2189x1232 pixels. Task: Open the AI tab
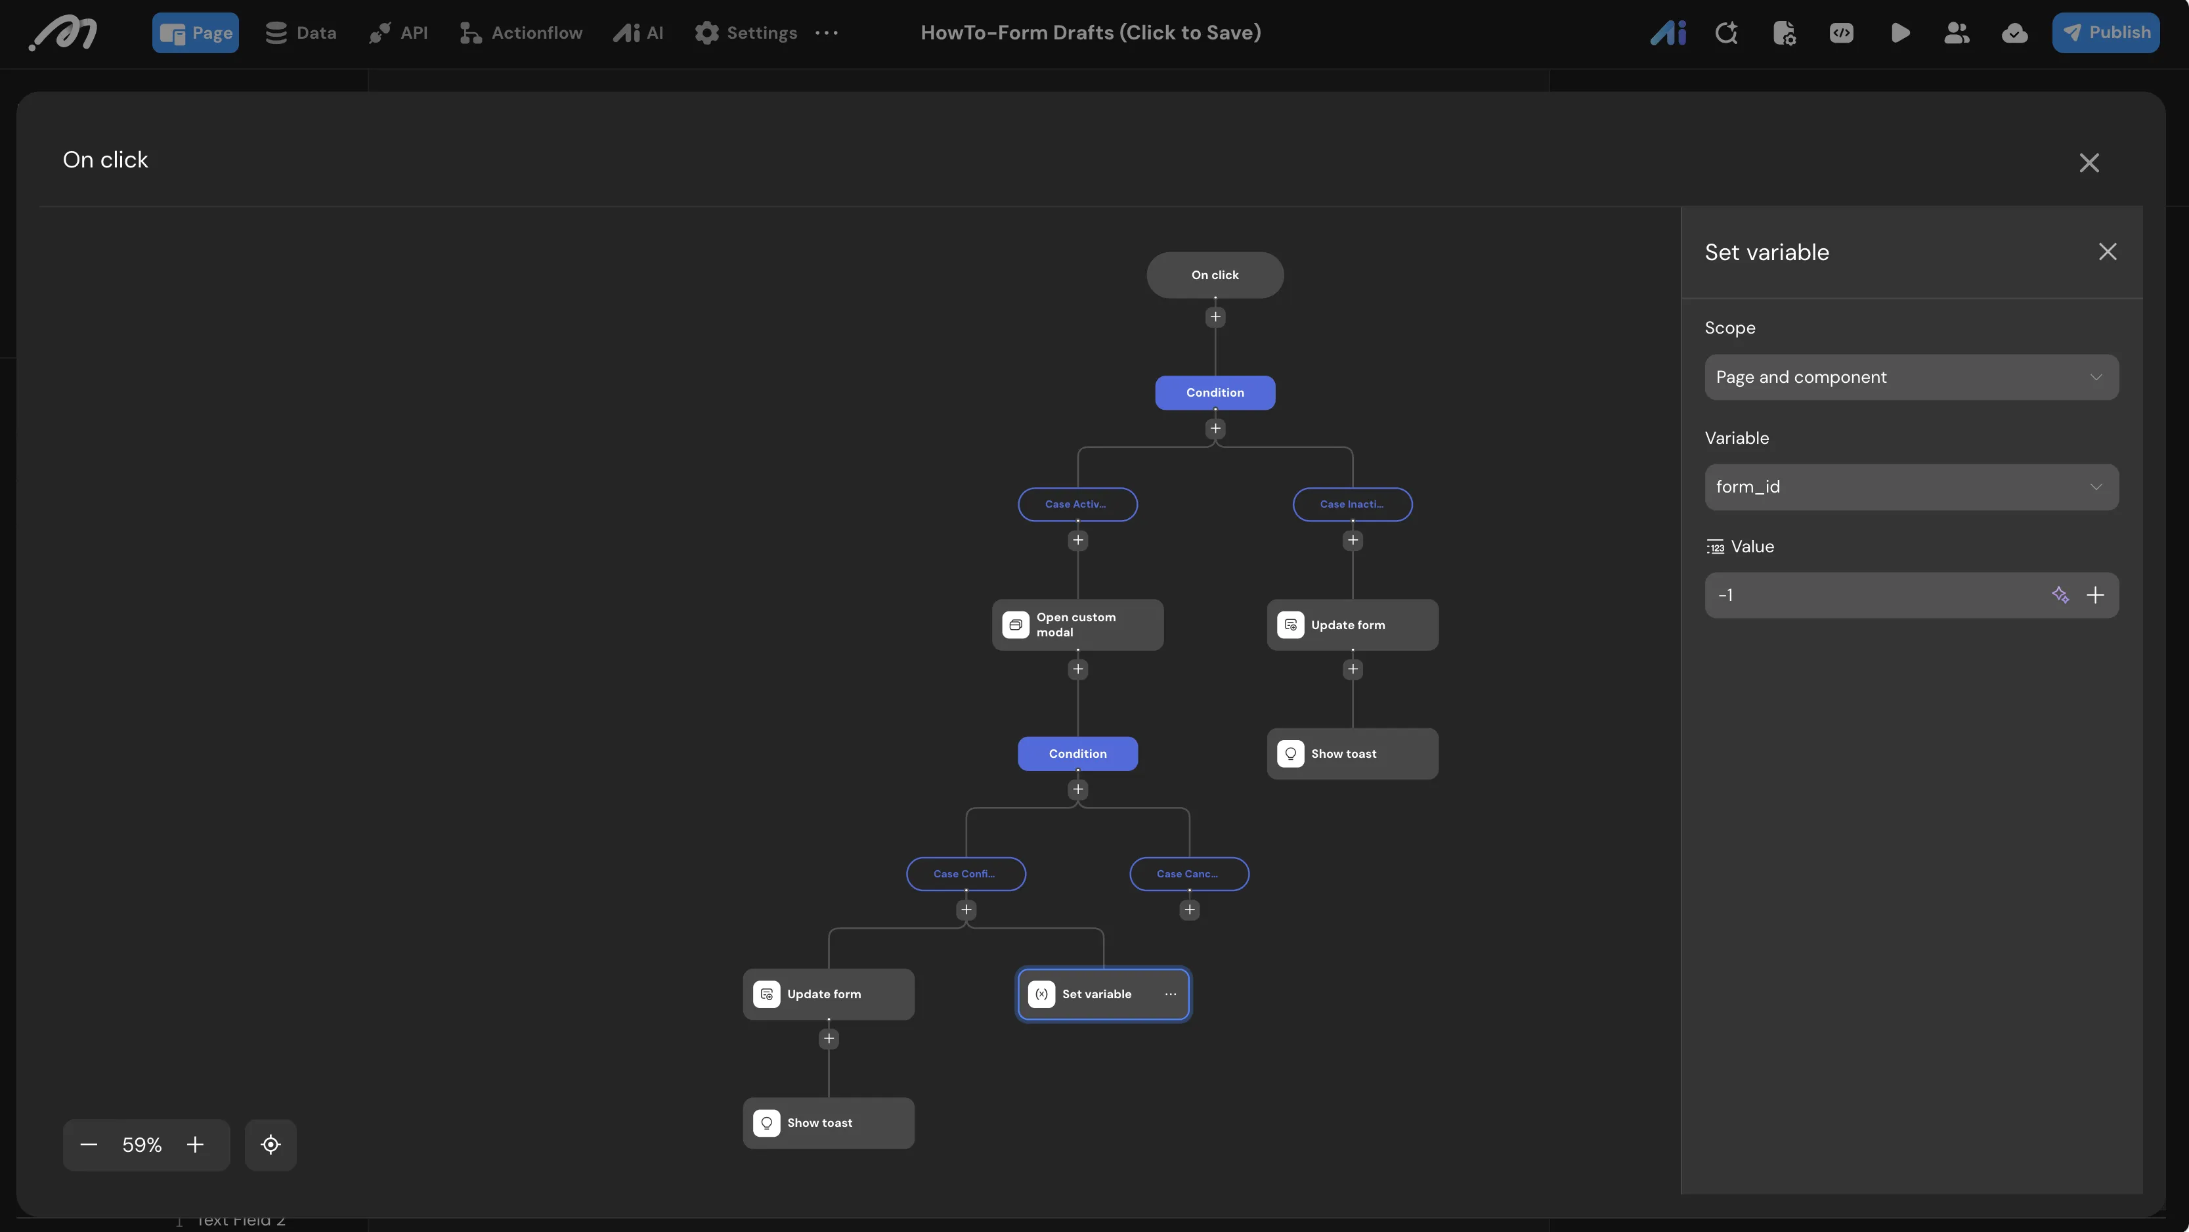tap(638, 32)
